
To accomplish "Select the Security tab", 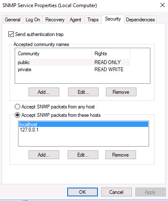I will 113,19.
